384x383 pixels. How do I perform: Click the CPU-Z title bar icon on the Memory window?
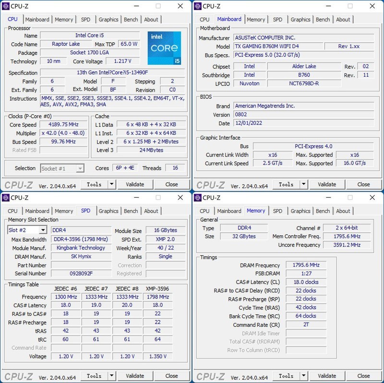pos(197,197)
